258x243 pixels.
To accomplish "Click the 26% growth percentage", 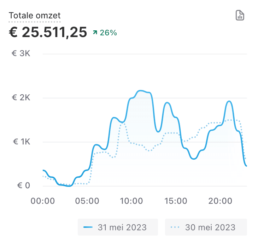I will [x=108, y=33].
